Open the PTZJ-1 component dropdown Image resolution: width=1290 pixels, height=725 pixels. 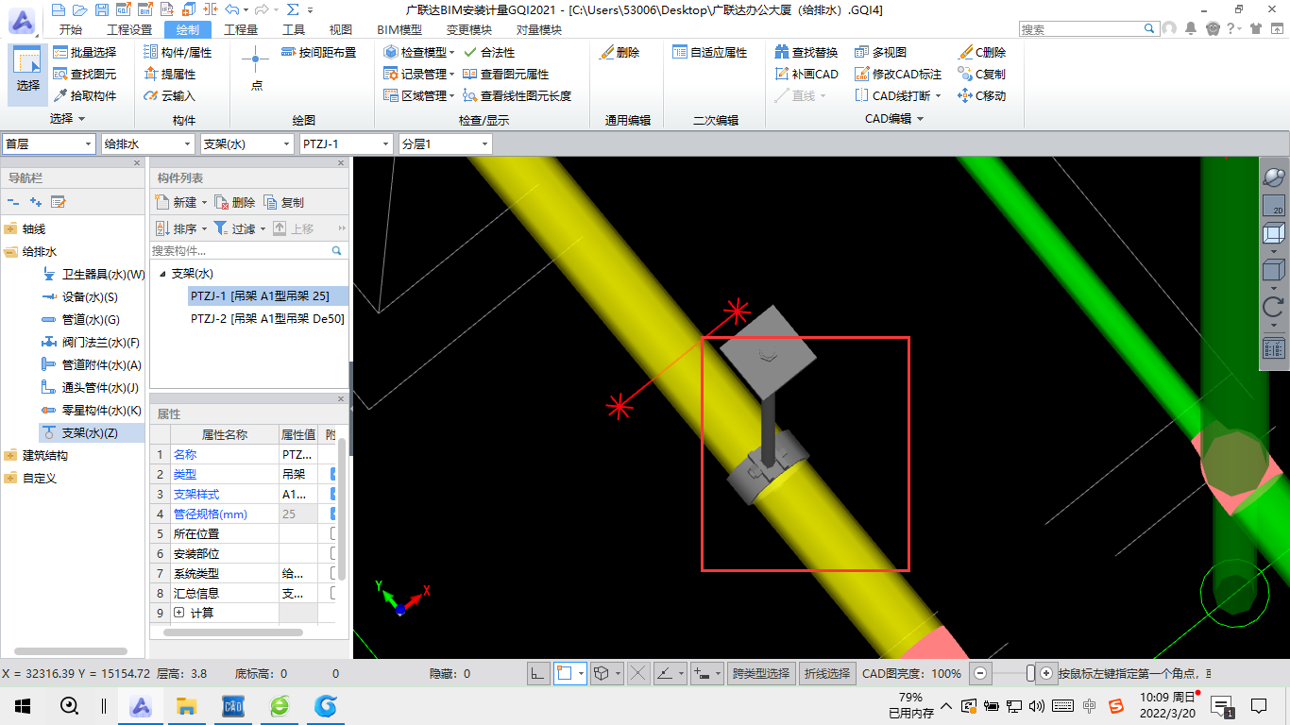346,143
